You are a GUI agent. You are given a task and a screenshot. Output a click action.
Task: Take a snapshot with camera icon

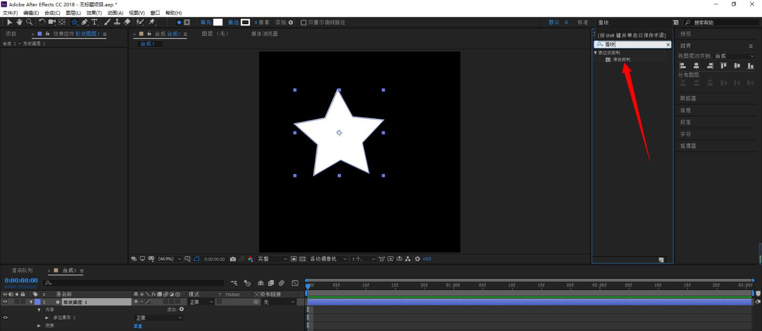(x=233, y=259)
